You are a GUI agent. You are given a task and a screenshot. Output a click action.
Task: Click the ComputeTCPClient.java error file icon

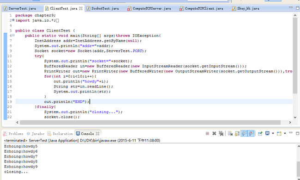coord(181,8)
